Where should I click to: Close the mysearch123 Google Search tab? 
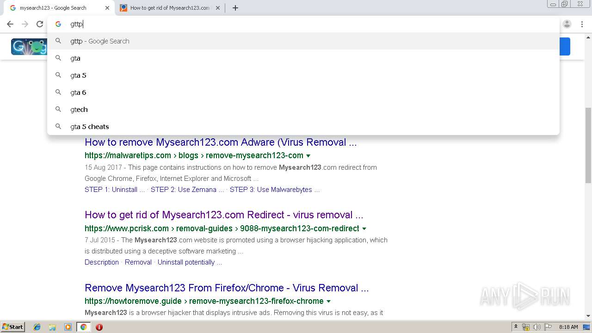[x=107, y=8]
